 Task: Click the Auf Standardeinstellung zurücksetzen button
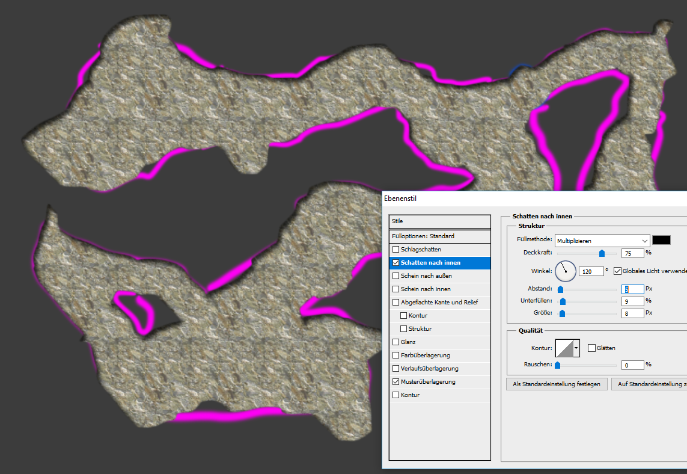(649, 384)
